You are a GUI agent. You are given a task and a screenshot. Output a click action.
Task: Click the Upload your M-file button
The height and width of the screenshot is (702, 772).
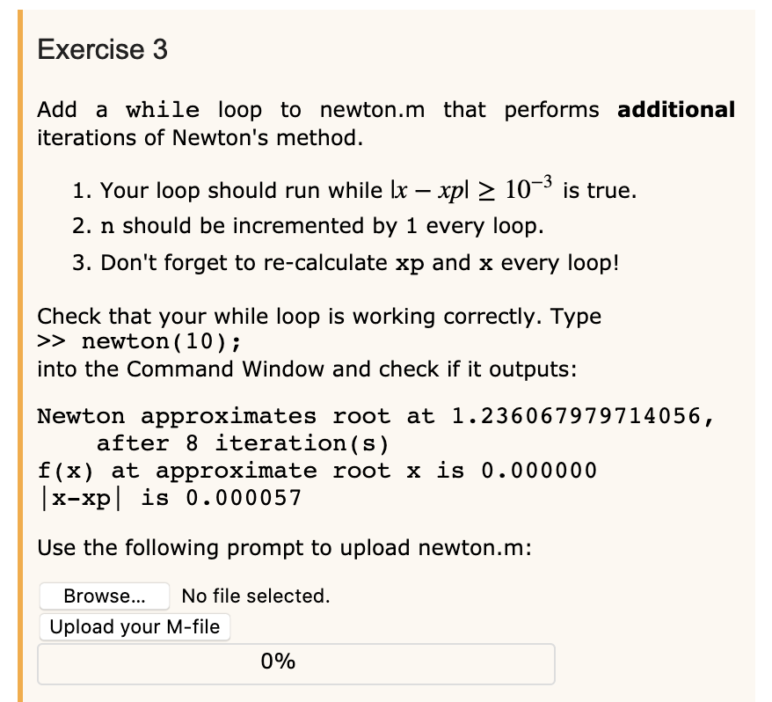tap(135, 626)
